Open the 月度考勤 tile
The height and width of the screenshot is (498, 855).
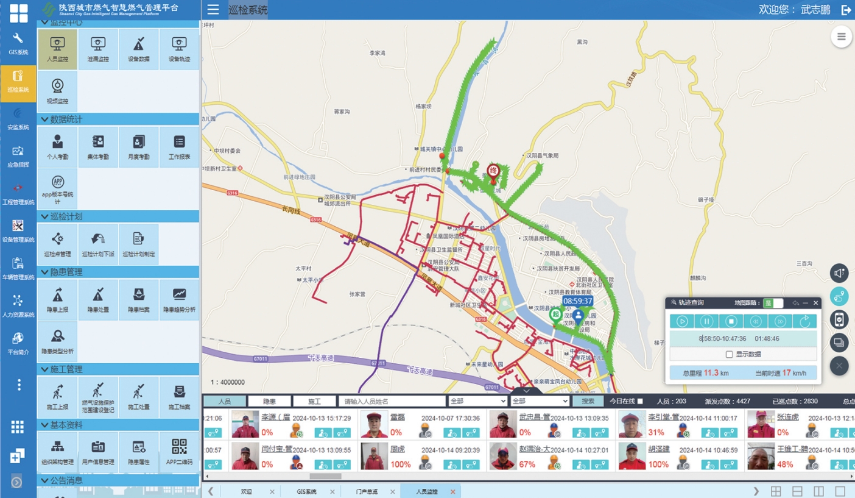click(x=139, y=147)
